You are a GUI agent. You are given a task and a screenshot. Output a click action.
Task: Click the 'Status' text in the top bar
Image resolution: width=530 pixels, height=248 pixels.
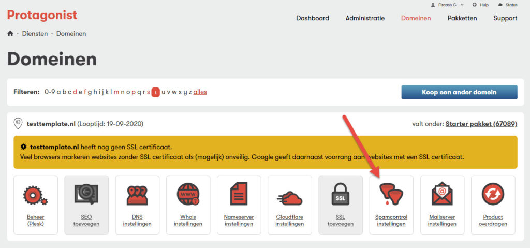pyautogui.click(x=511, y=5)
